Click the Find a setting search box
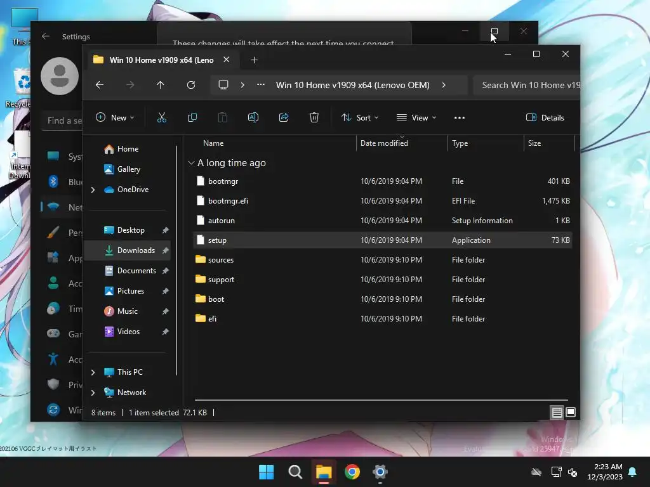Viewport: 650px width, 487px height. 62,121
